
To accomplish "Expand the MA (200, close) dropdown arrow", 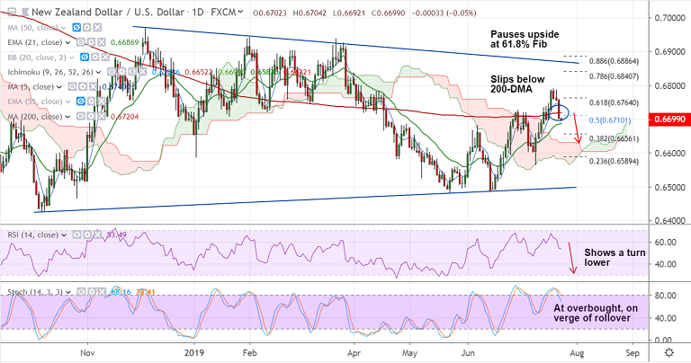I will coord(67,117).
